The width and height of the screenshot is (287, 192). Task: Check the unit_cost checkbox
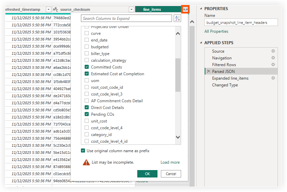[x=87, y=121]
